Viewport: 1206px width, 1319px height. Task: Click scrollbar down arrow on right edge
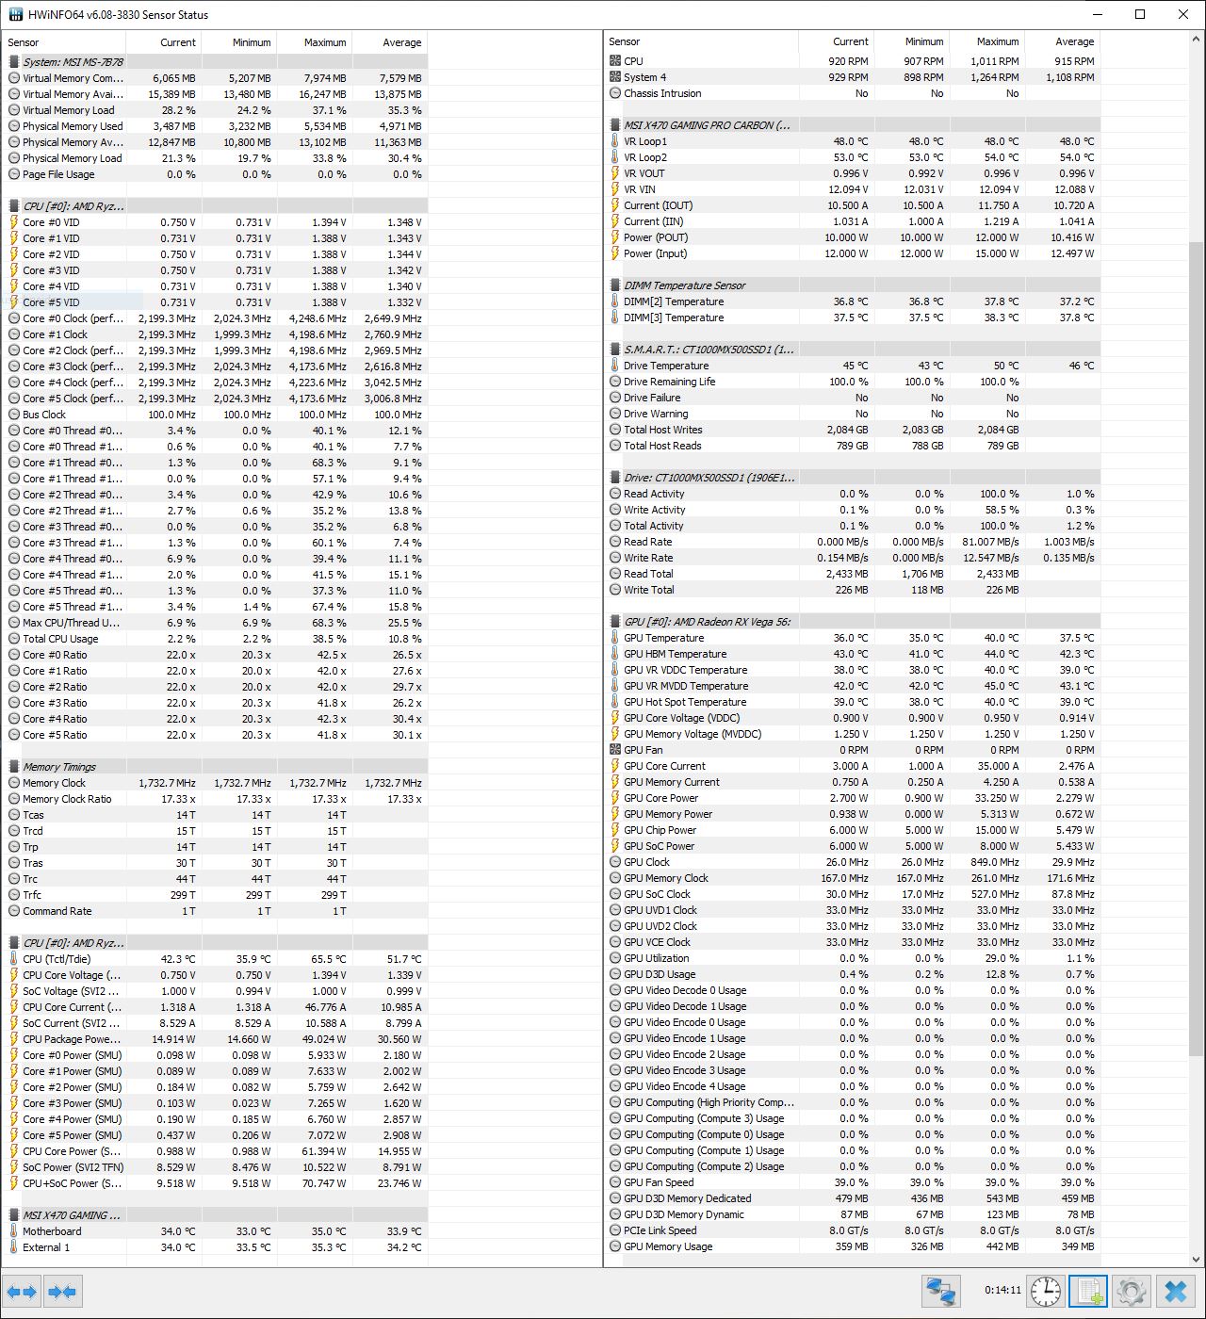1197,1258
